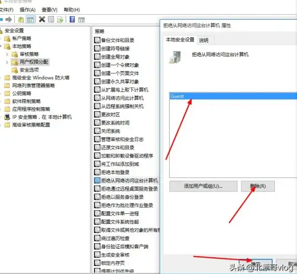Expand the 审核策略 tree node arrow
The image size is (297, 274).
[x=7, y=54]
